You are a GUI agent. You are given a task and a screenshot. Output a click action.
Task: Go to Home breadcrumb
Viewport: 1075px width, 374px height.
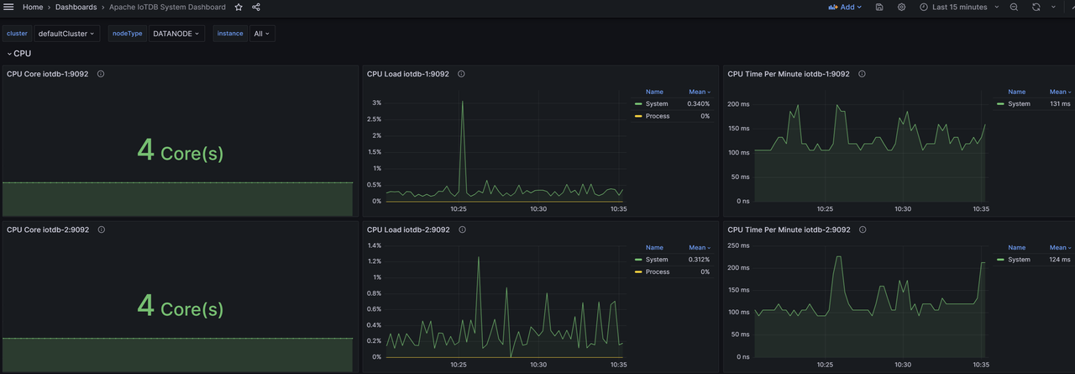click(x=33, y=7)
